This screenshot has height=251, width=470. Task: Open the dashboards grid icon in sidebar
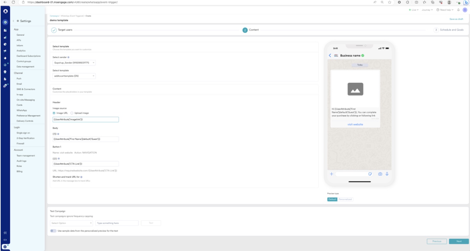tap(5, 30)
